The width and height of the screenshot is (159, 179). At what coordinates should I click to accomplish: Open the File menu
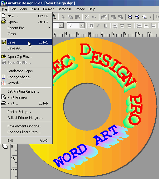click(4, 9)
